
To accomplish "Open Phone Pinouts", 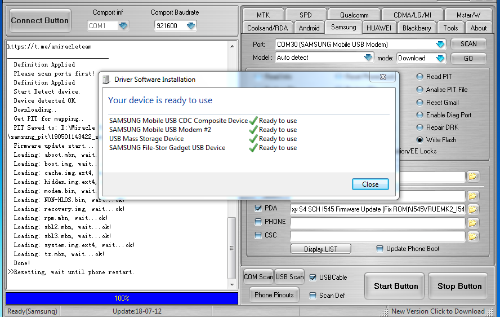I will [274, 295].
